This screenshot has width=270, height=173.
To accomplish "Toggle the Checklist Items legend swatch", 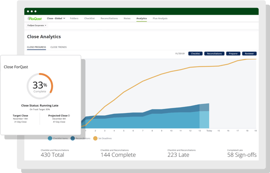I will (50, 138).
